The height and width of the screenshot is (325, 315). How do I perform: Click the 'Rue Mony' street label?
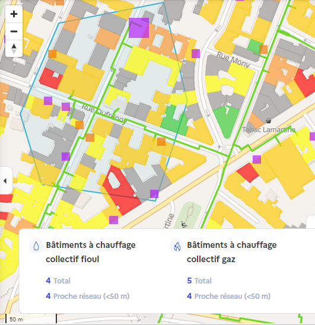[233, 60]
